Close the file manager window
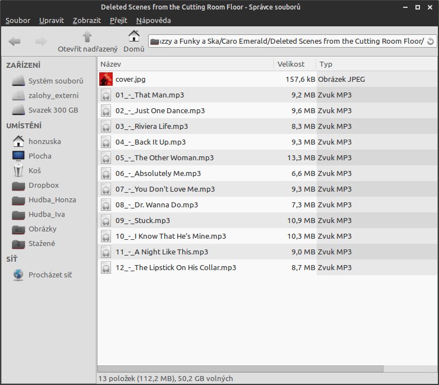The height and width of the screenshot is (385, 439). [x=430, y=7]
